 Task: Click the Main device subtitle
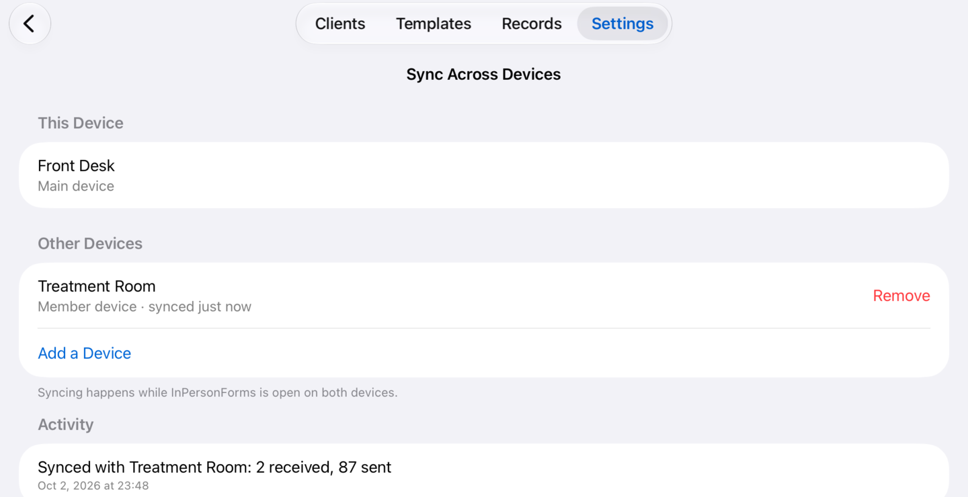[x=76, y=186]
